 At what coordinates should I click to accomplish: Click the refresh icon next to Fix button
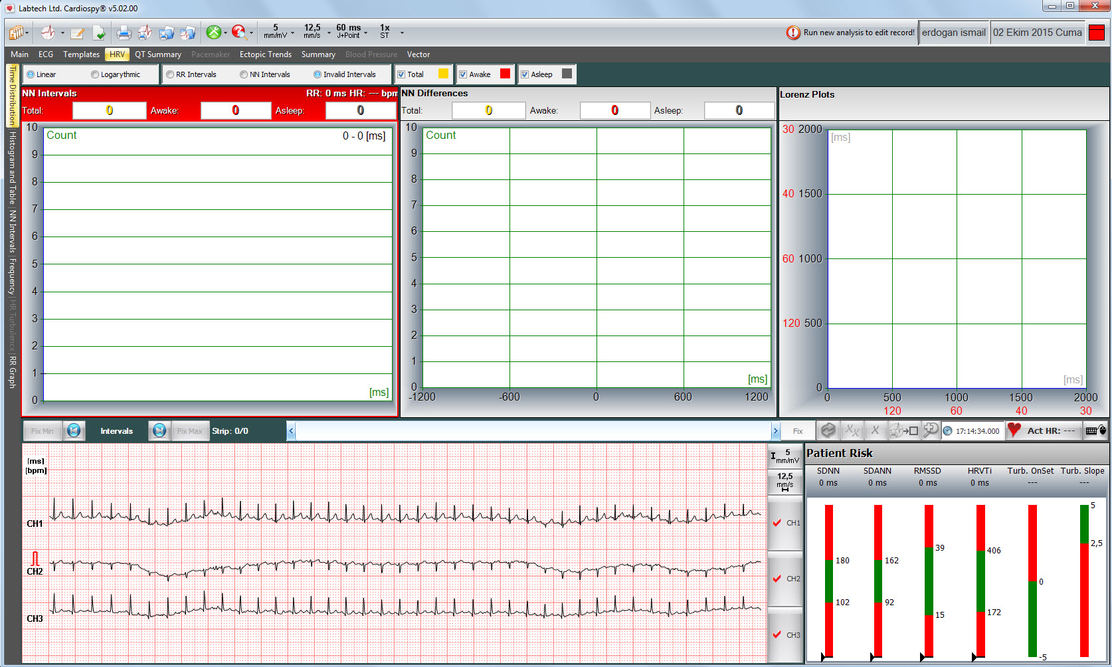828,430
